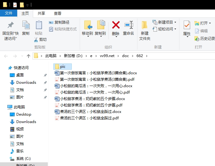This screenshot has height=166, width=215.
Task: Open New item (新建项目) dropdown
Action: (164, 22)
